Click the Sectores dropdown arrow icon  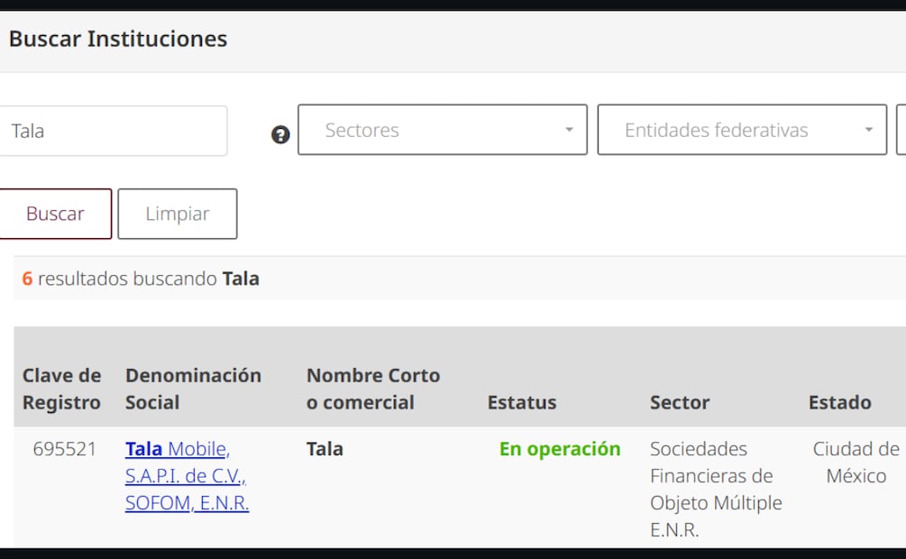[x=568, y=130]
